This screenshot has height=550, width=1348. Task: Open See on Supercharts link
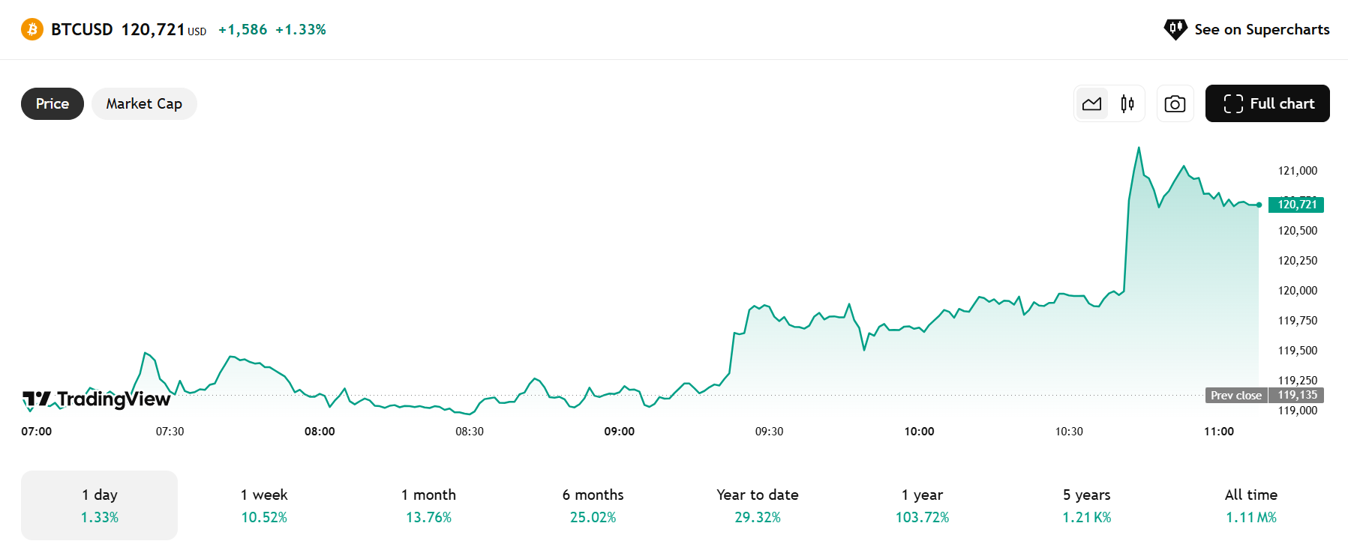tap(1261, 29)
